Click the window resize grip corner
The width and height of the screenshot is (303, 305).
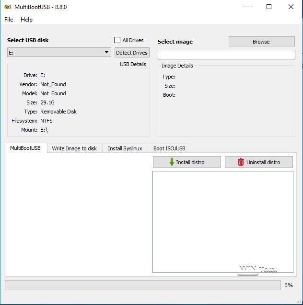point(298,301)
